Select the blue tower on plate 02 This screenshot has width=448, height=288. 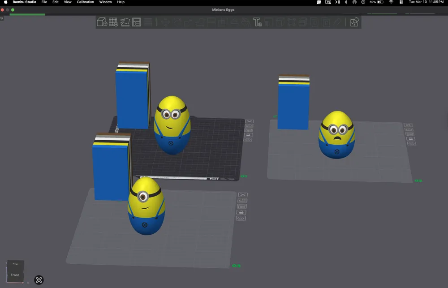pyautogui.click(x=294, y=102)
